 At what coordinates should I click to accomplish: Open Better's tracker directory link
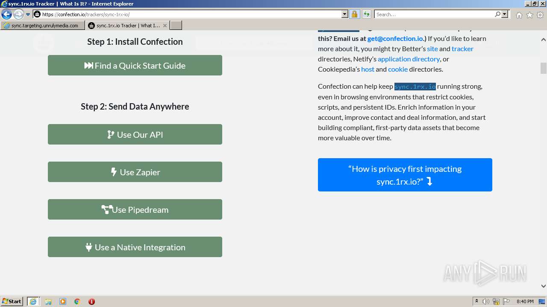click(x=462, y=49)
